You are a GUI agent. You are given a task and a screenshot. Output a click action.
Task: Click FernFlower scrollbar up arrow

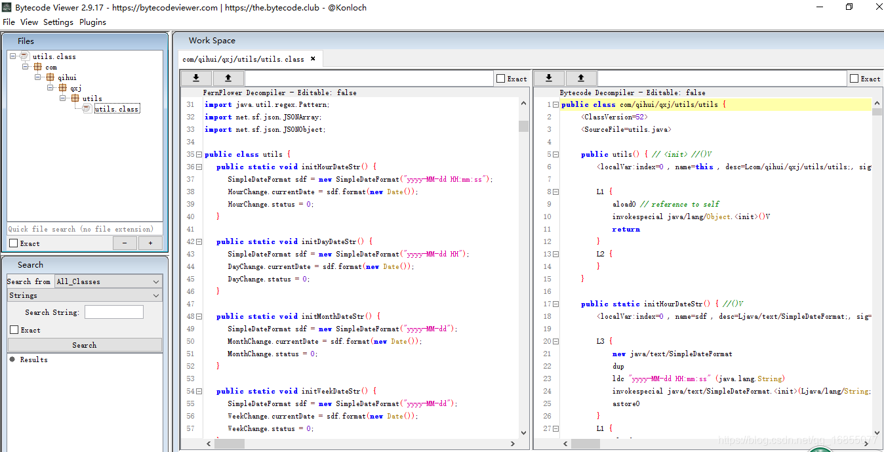pos(523,103)
